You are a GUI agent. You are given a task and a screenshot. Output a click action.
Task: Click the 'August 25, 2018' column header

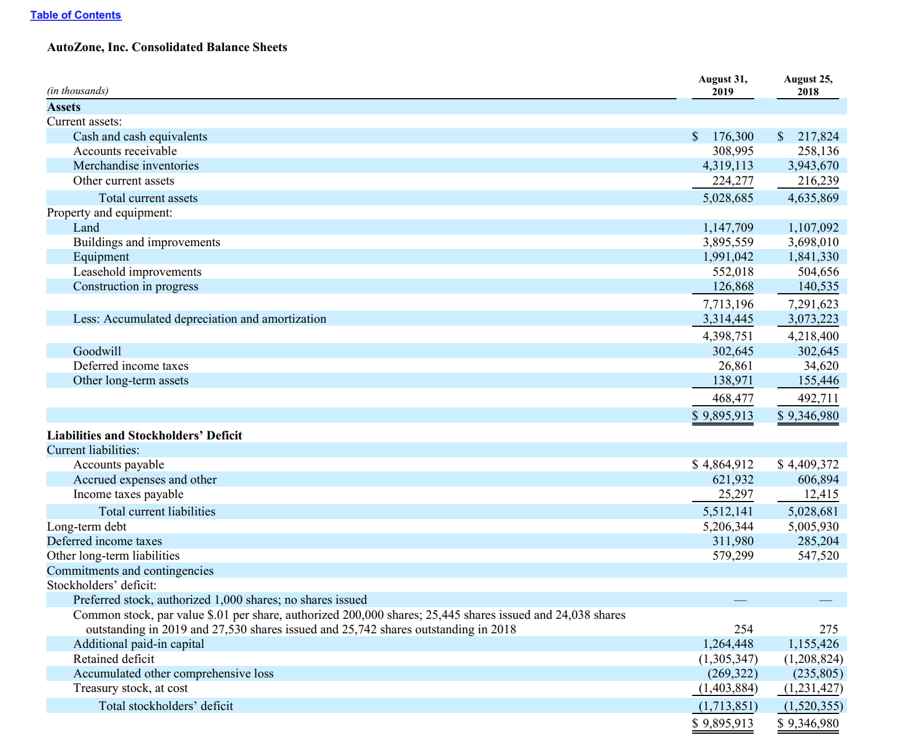pyautogui.click(x=808, y=85)
